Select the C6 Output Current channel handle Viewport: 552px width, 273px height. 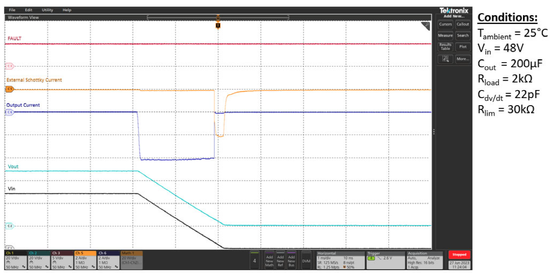click(9, 112)
